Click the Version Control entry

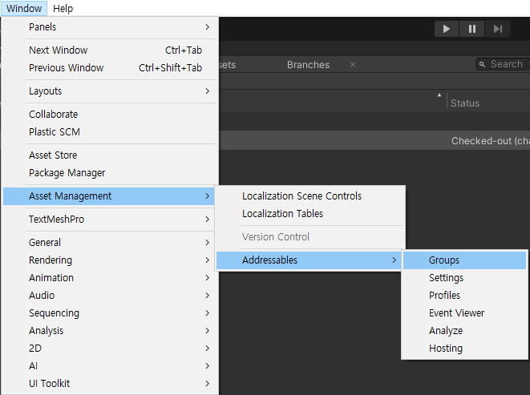[310, 236]
